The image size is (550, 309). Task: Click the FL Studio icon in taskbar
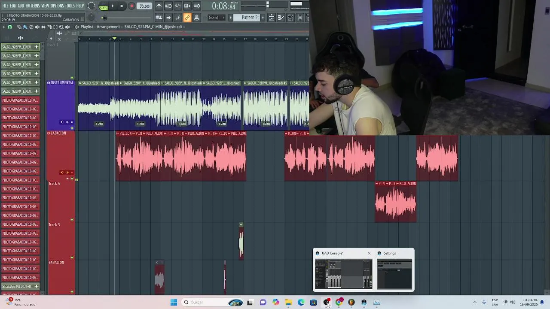351,302
